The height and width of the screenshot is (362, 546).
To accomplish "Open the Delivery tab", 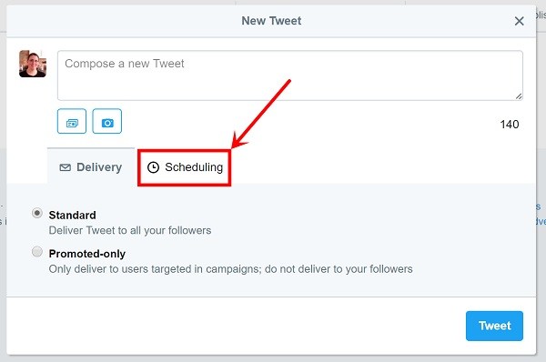I will [91, 166].
